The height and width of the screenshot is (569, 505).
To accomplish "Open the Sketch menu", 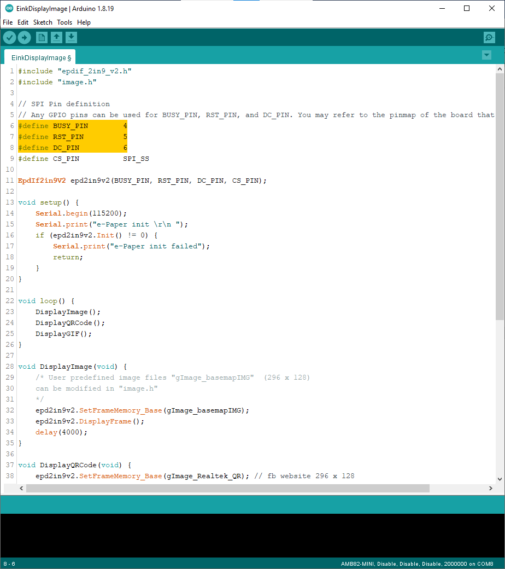I will (43, 22).
